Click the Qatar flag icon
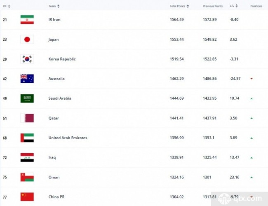 27,118
